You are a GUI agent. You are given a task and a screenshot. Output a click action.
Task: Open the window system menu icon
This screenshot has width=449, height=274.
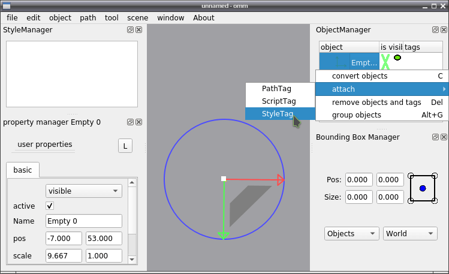tap(7, 6)
